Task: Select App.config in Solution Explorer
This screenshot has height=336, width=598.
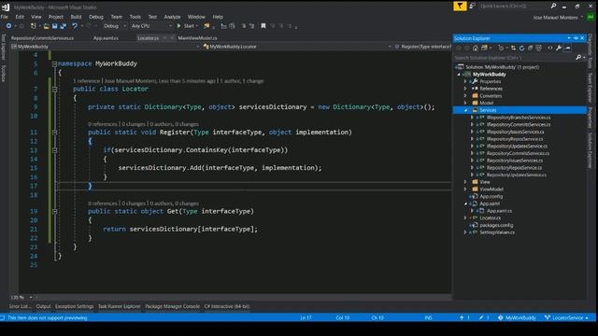Action: [x=491, y=197]
